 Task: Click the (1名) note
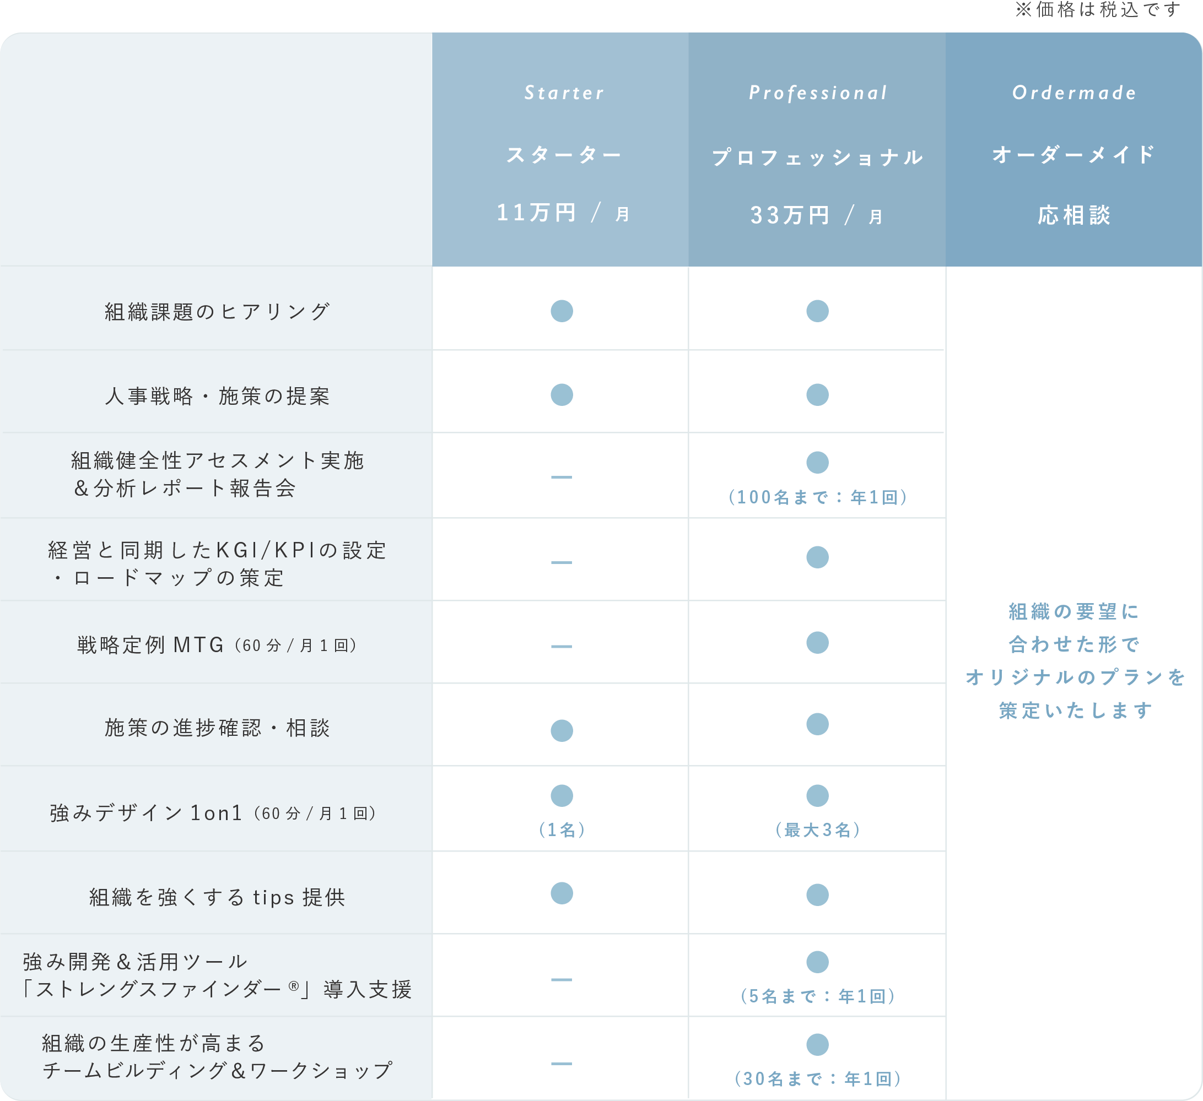click(562, 829)
